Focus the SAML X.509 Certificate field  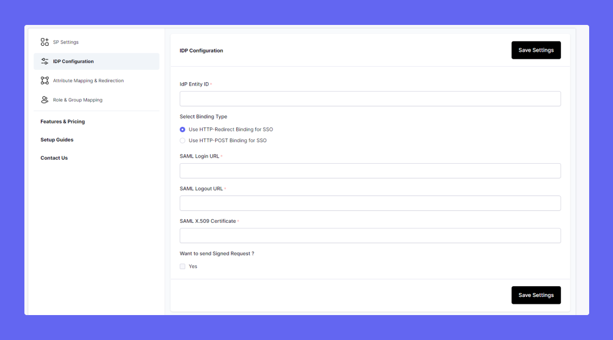tap(370, 236)
